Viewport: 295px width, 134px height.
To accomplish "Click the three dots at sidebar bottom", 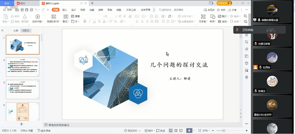I will [246, 123].
